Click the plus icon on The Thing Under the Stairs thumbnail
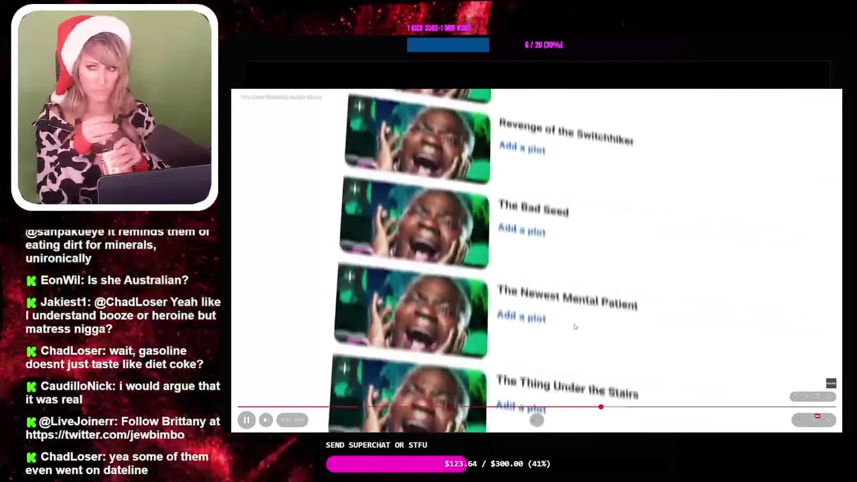The image size is (857, 482). (x=343, y=367)
